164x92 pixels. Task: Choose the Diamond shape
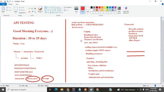tap(48, 10)
